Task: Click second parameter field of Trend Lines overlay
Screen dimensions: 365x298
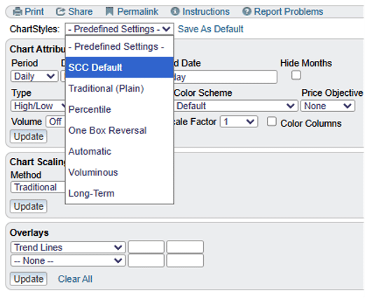Action: click(185, 247)
